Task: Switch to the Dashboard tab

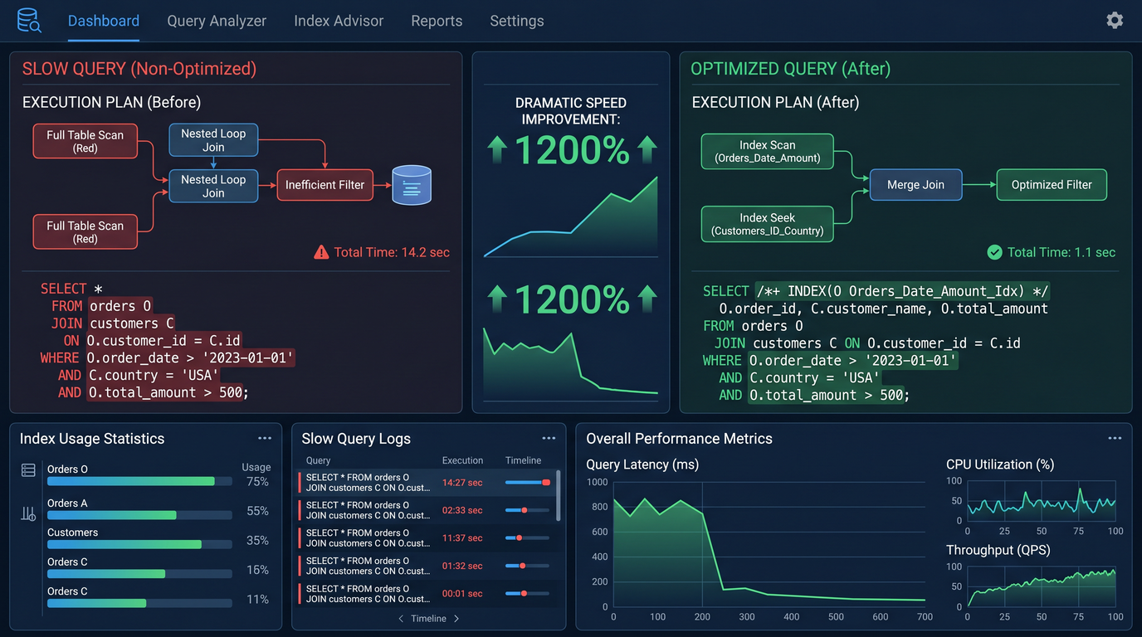Action: [x=104, y=21]
